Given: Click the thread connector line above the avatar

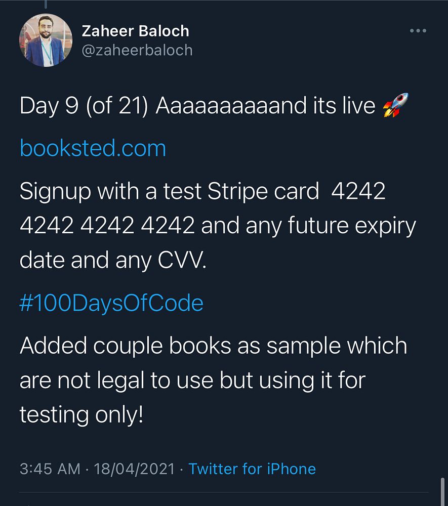Looking at the screenshot, I should [46, 4].
